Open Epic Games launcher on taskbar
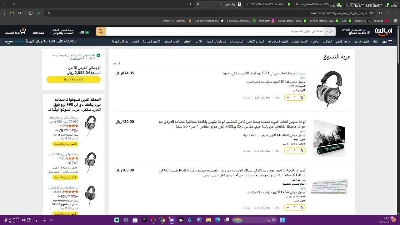The height and width of the screenshot is (225, 400). pyautogui.click(x=144, y=220)
